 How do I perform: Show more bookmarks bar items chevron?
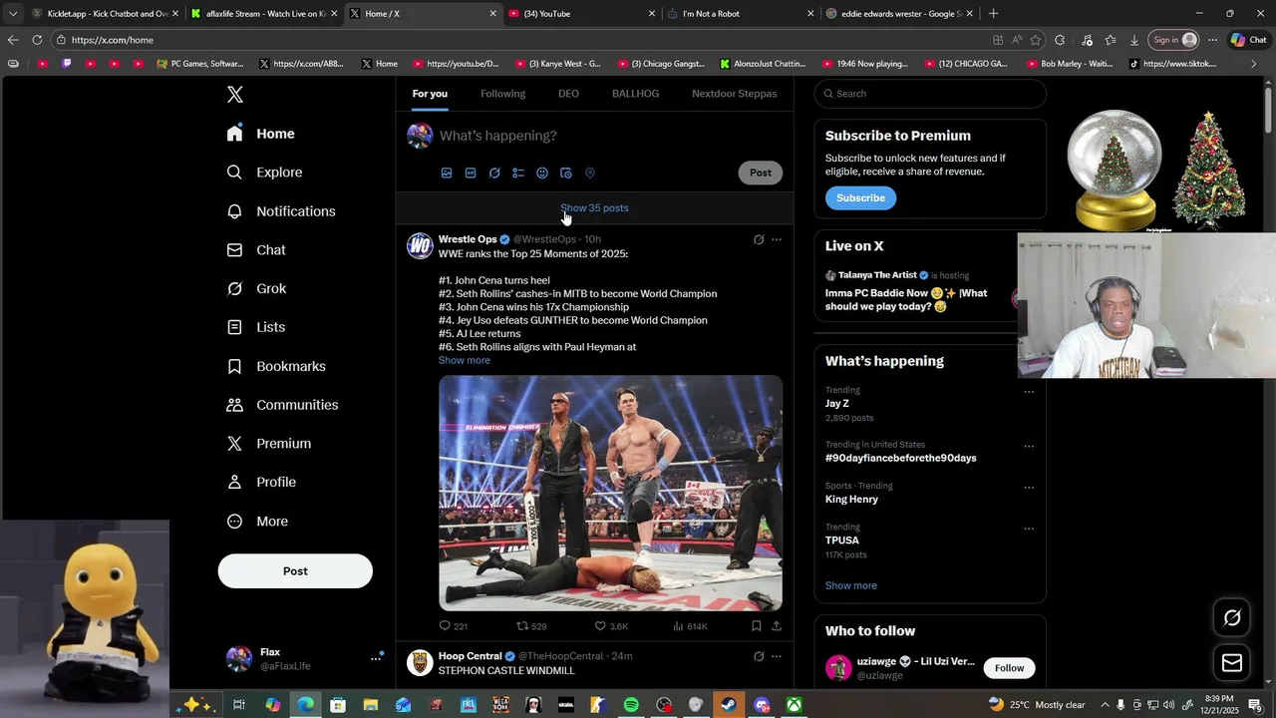click(1254, 64)
